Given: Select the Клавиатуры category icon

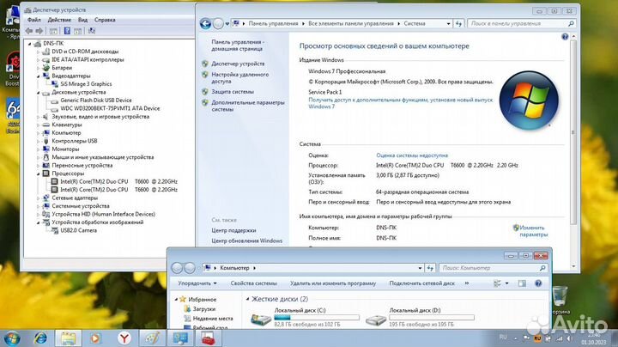Looking at the screenshot, I should [x=46, y=125].
